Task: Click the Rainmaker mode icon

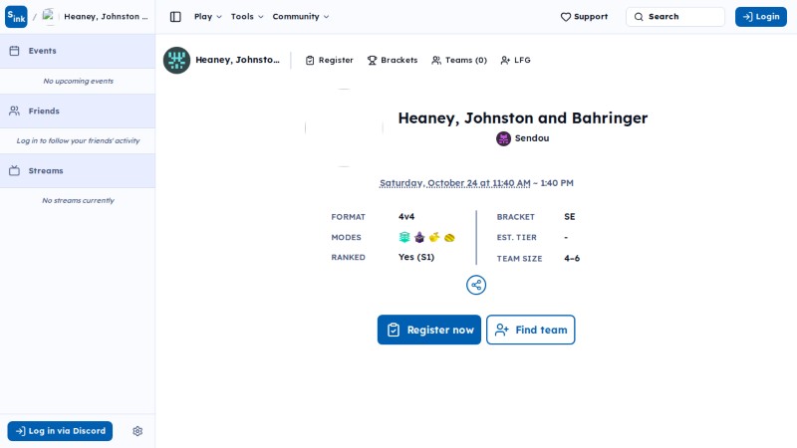Action: pos(434,237)
